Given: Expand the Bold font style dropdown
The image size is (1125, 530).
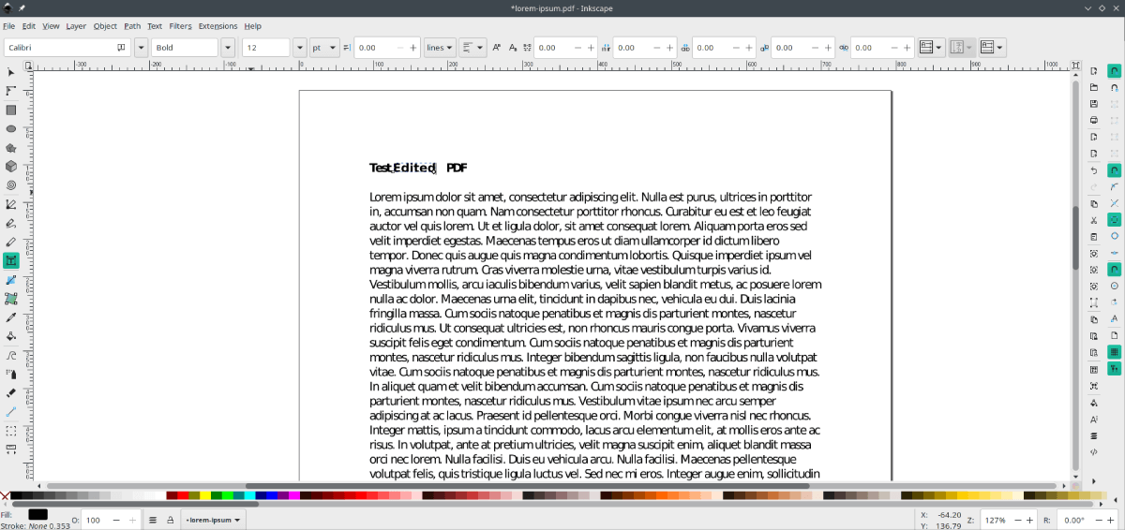Looking at the screenshot, I should pyautogui.click(x=228, y=48).
